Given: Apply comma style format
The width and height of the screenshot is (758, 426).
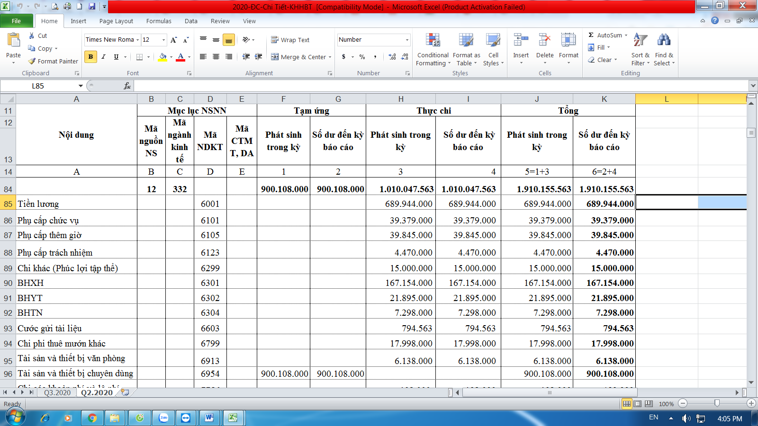Looking at the screenshot, I should [375, 57].
